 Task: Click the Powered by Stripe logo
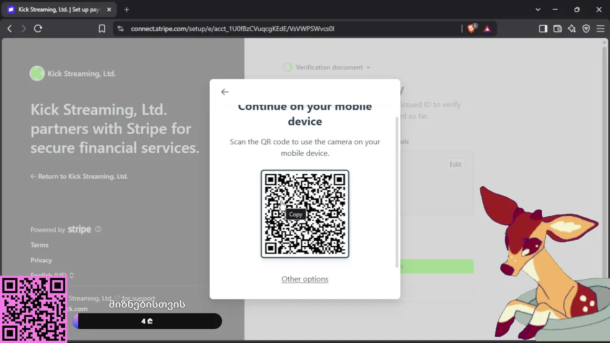(x=79, y=229)
